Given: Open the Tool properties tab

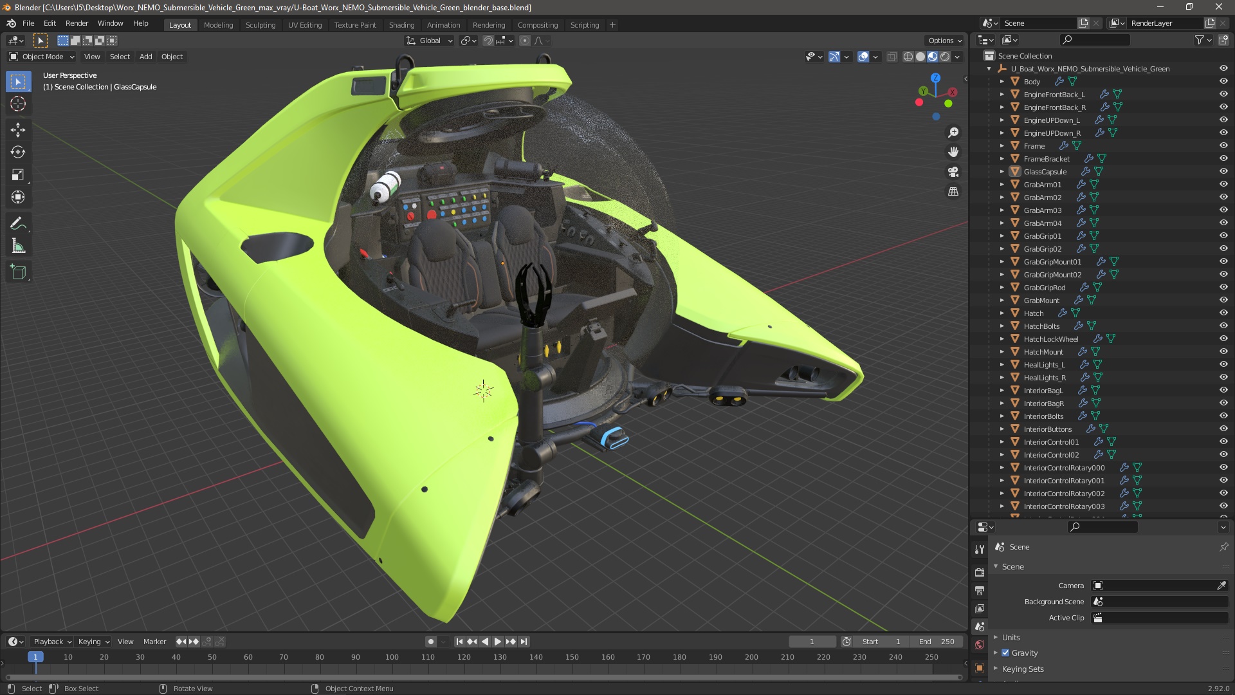Looking at the screenshot, I should click(x=980, y=549).
